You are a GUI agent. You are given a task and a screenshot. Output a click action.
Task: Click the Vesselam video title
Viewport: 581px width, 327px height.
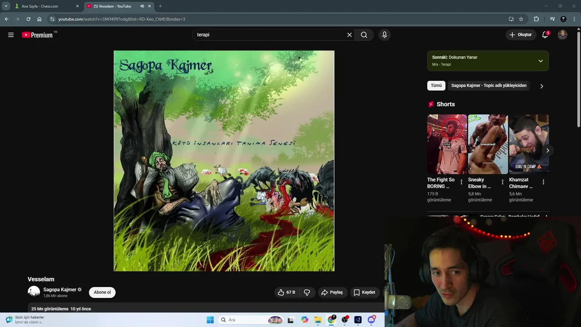pyautogui.click(x=41, y=279)
